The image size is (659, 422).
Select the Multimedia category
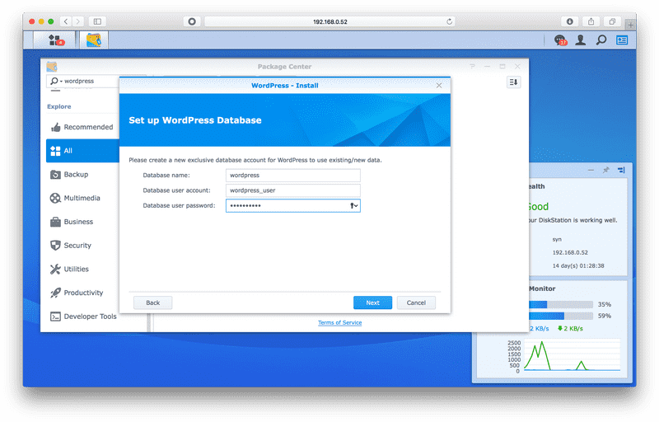tap(82, 198)
